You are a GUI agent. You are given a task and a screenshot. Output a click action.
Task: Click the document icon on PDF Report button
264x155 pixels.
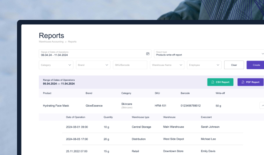pyautogui.click(x=243, y=82)
